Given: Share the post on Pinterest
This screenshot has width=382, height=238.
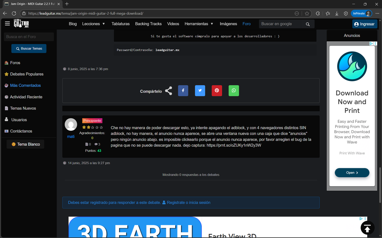Looking at the screenshot, I should pos(217,91).
